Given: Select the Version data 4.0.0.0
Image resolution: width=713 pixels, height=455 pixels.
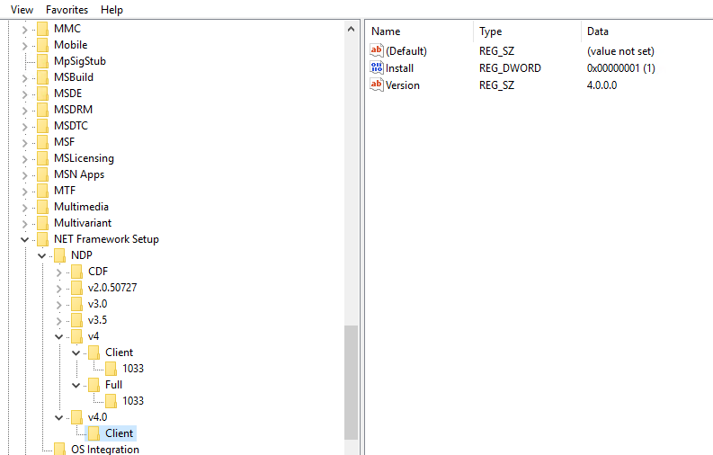Looking at the screenshot, I should click(602, 85).
